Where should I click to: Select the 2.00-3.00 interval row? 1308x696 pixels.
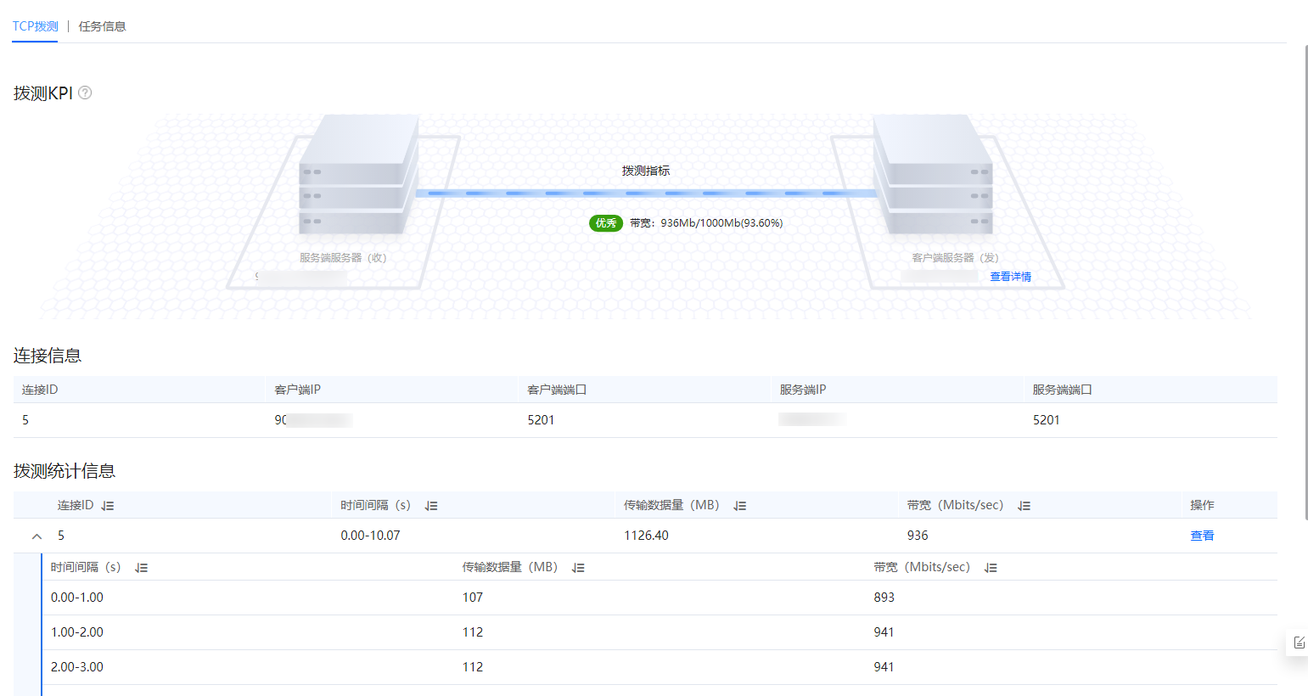(x=660, y=667)
